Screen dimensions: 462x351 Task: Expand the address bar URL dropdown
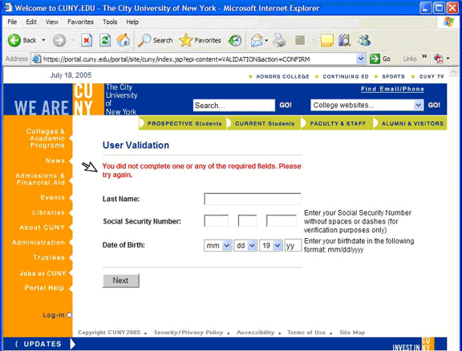(x=361, y=58)
